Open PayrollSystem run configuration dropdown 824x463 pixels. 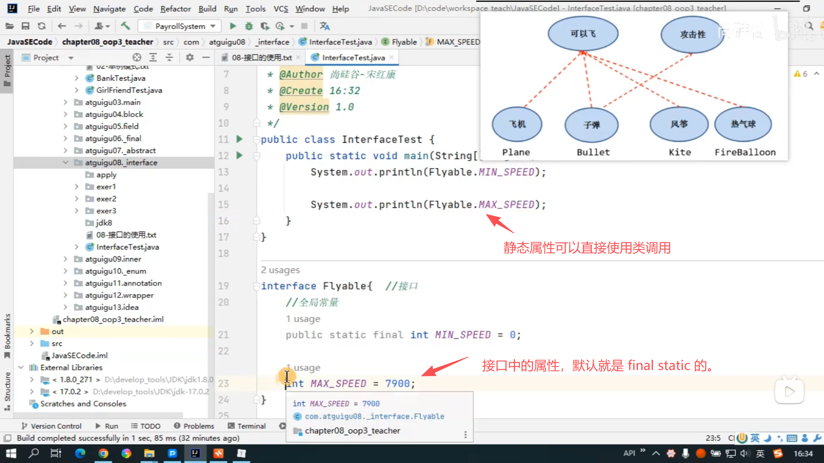180,26
